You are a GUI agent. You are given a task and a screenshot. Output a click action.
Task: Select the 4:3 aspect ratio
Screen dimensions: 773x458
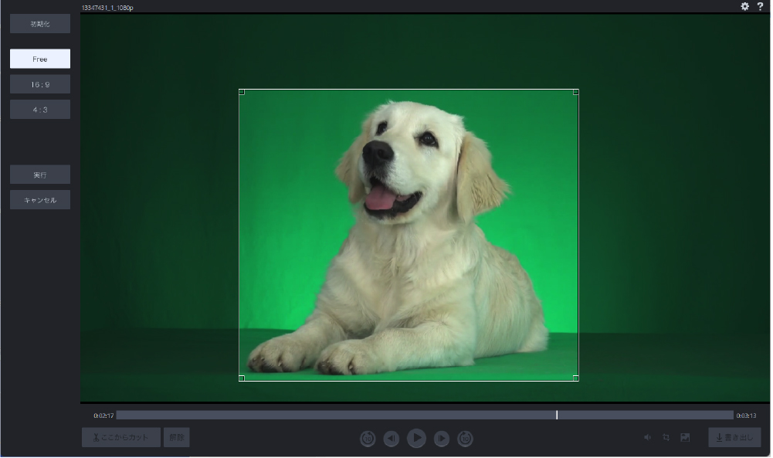[x=40, y=110]
